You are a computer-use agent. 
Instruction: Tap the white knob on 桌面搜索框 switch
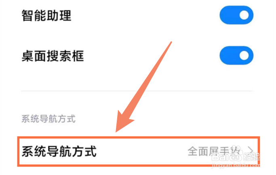coord(244,55)
